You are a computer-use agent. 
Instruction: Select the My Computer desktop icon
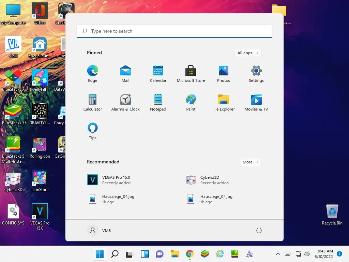tap(13, 14)
